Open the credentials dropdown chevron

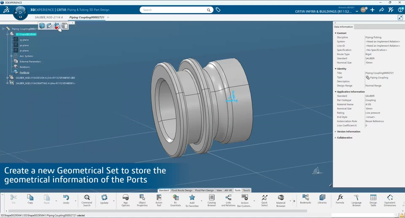tap(357, 11)
